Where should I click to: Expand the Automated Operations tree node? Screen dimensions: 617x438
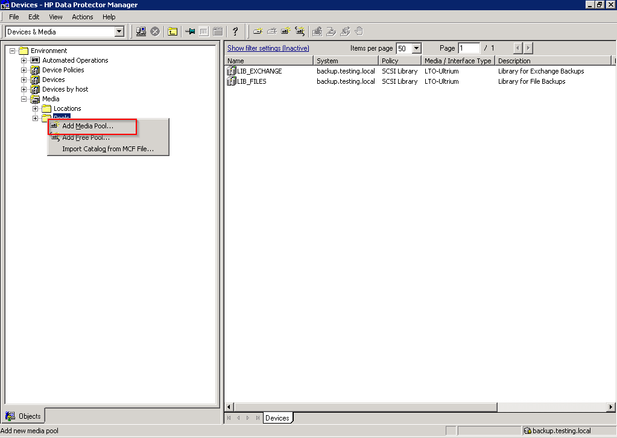24,60
